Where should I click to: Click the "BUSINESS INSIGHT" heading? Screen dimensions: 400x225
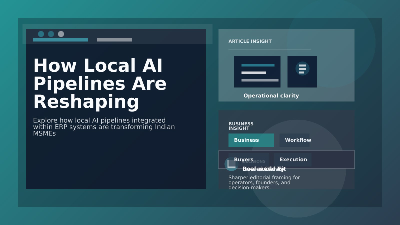pyautogui.click(x=241, y=126)
